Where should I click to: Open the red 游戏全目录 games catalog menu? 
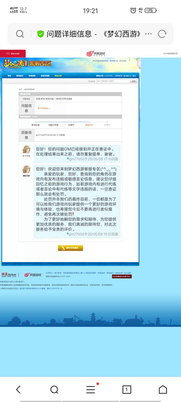point(13,53)
